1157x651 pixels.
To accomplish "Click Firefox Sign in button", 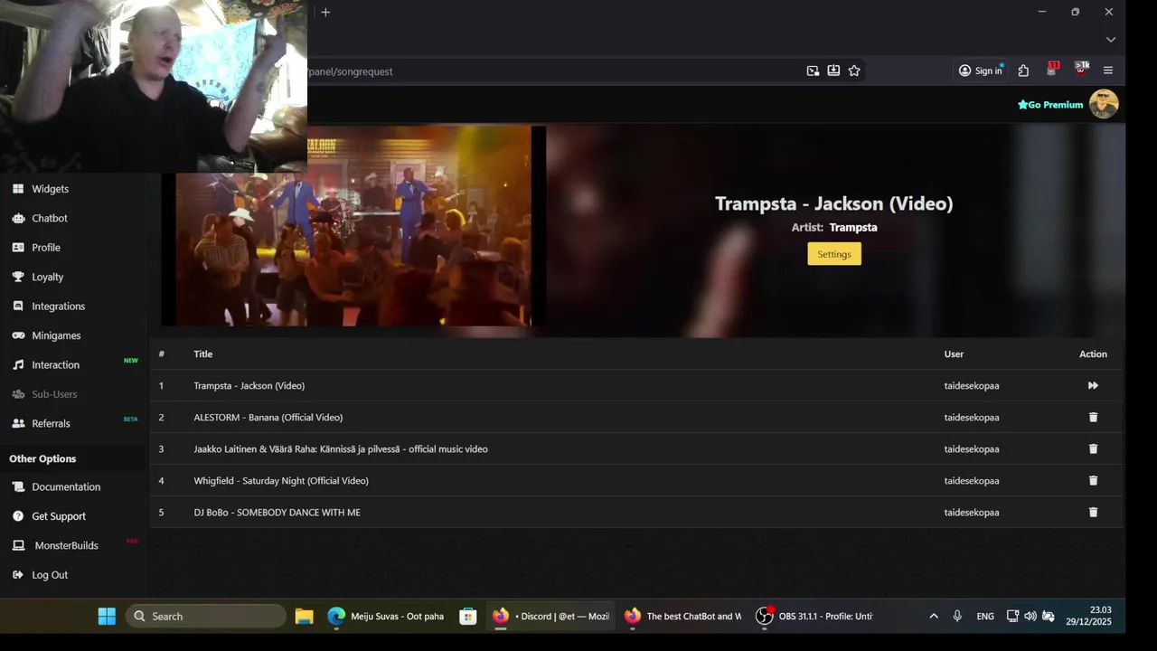I will tap(981, 71).
